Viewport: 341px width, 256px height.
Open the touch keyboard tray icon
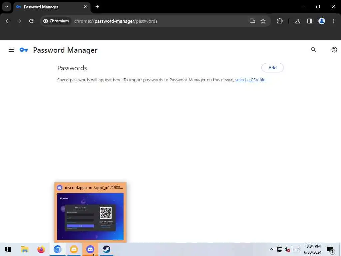(x=296, y=249)
